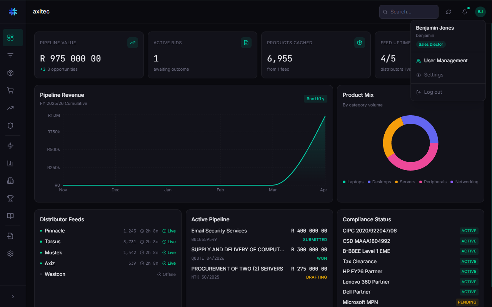Image resolution: width=492 pixels, height=307 pixels.
Task: Click the refresh icon in the header
Action: click(x=449, y=12)
